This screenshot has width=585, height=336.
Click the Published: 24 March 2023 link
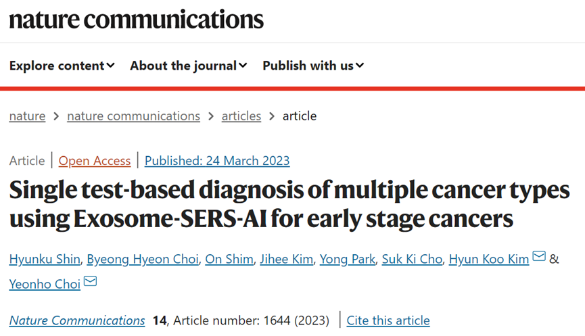[217, 161]
